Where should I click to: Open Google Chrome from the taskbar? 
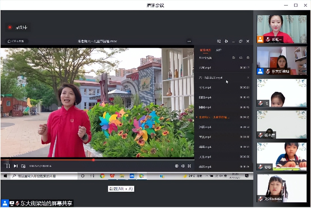tap(102, 176)
